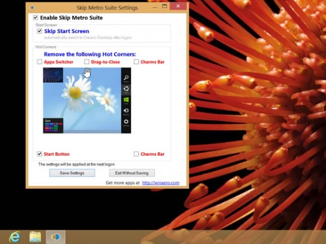Enable Drag-to-Close removal checkbox
326x244 pixels.
(87, 62)
